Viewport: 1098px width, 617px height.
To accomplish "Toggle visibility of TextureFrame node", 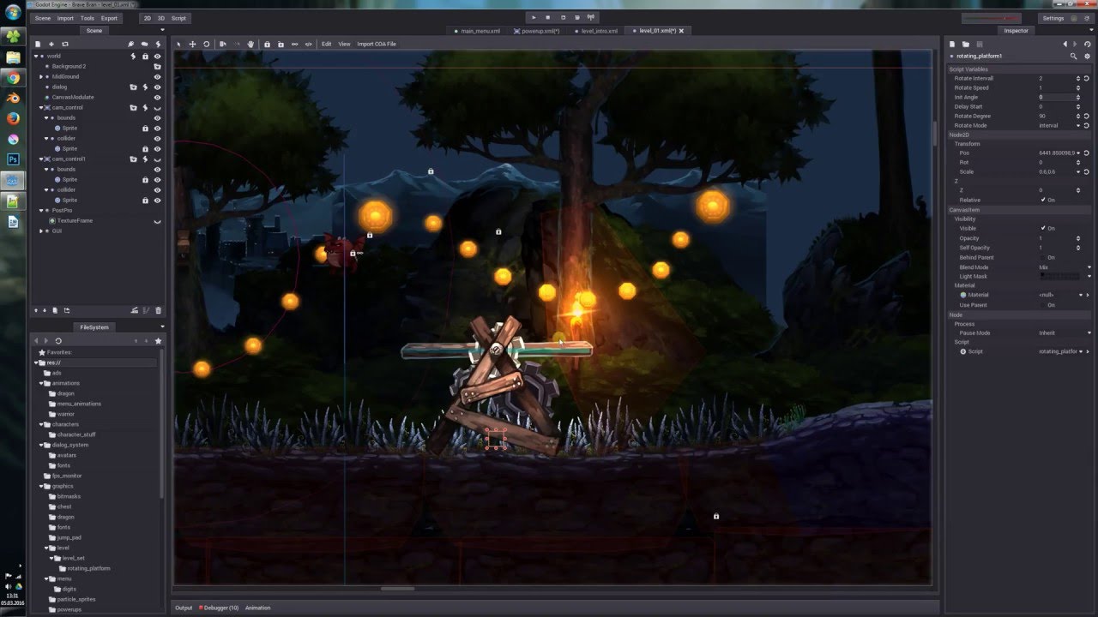I will pos(157,221).
